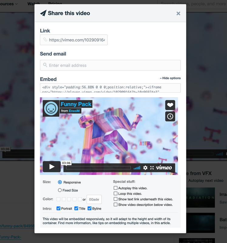Like the video with heart icon
This screenshot has height=243, width=227.
170,105
